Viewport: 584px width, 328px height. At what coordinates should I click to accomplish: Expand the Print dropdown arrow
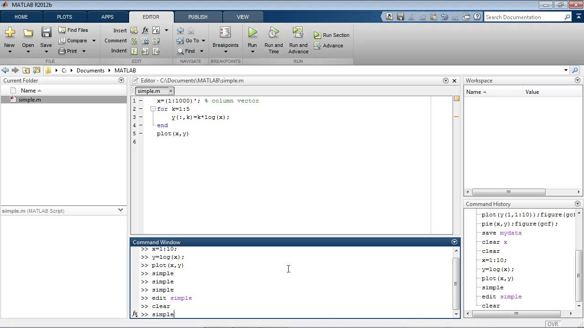click(x=84, y=51)
